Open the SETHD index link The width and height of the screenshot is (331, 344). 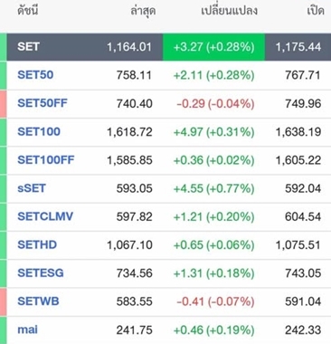tap(37, 244)
